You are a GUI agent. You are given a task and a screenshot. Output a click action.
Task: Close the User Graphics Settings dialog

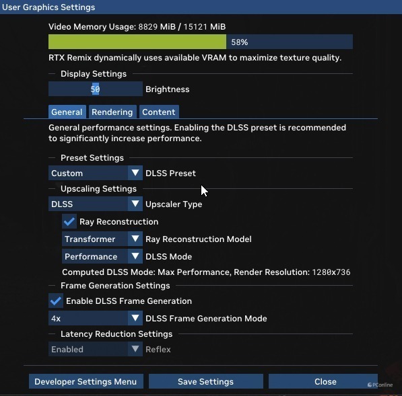(x=323, y=381)
